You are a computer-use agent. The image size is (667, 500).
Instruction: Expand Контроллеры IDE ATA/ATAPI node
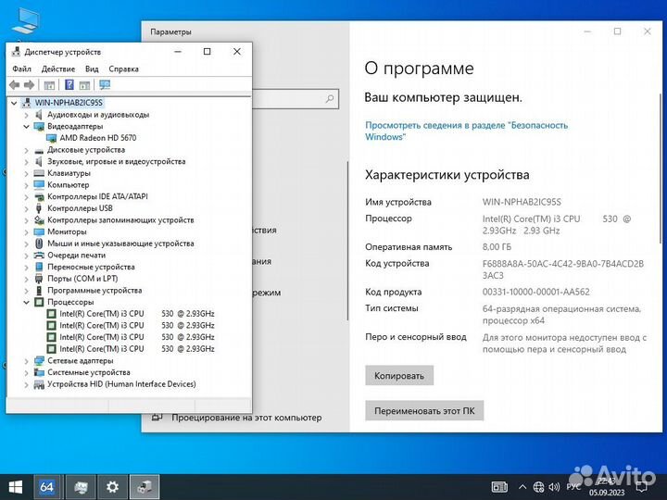[x=26, y=197]
